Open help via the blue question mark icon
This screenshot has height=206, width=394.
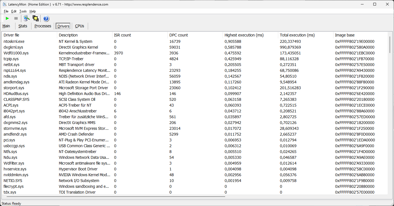[x=46, y=19]
